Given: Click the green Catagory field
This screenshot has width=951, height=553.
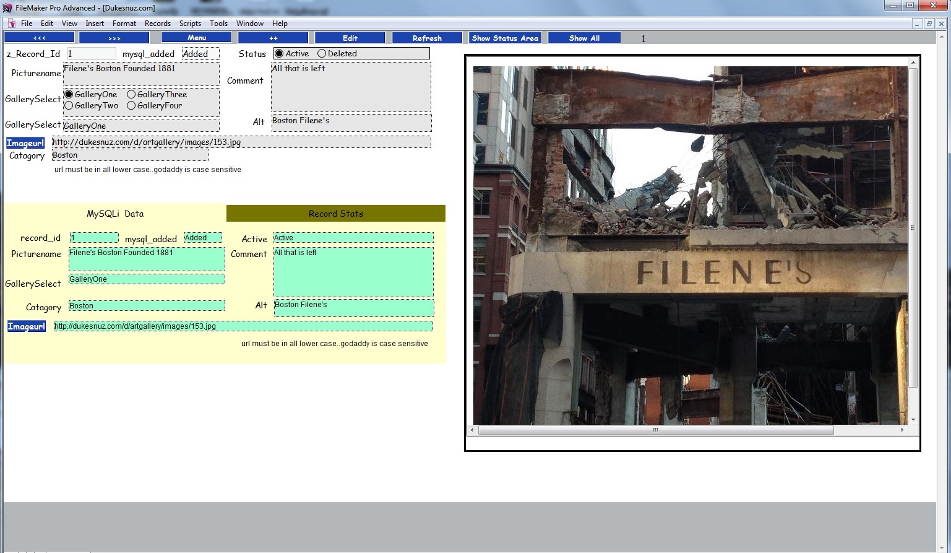Looking at the screenshot, I should click(147, 306).
